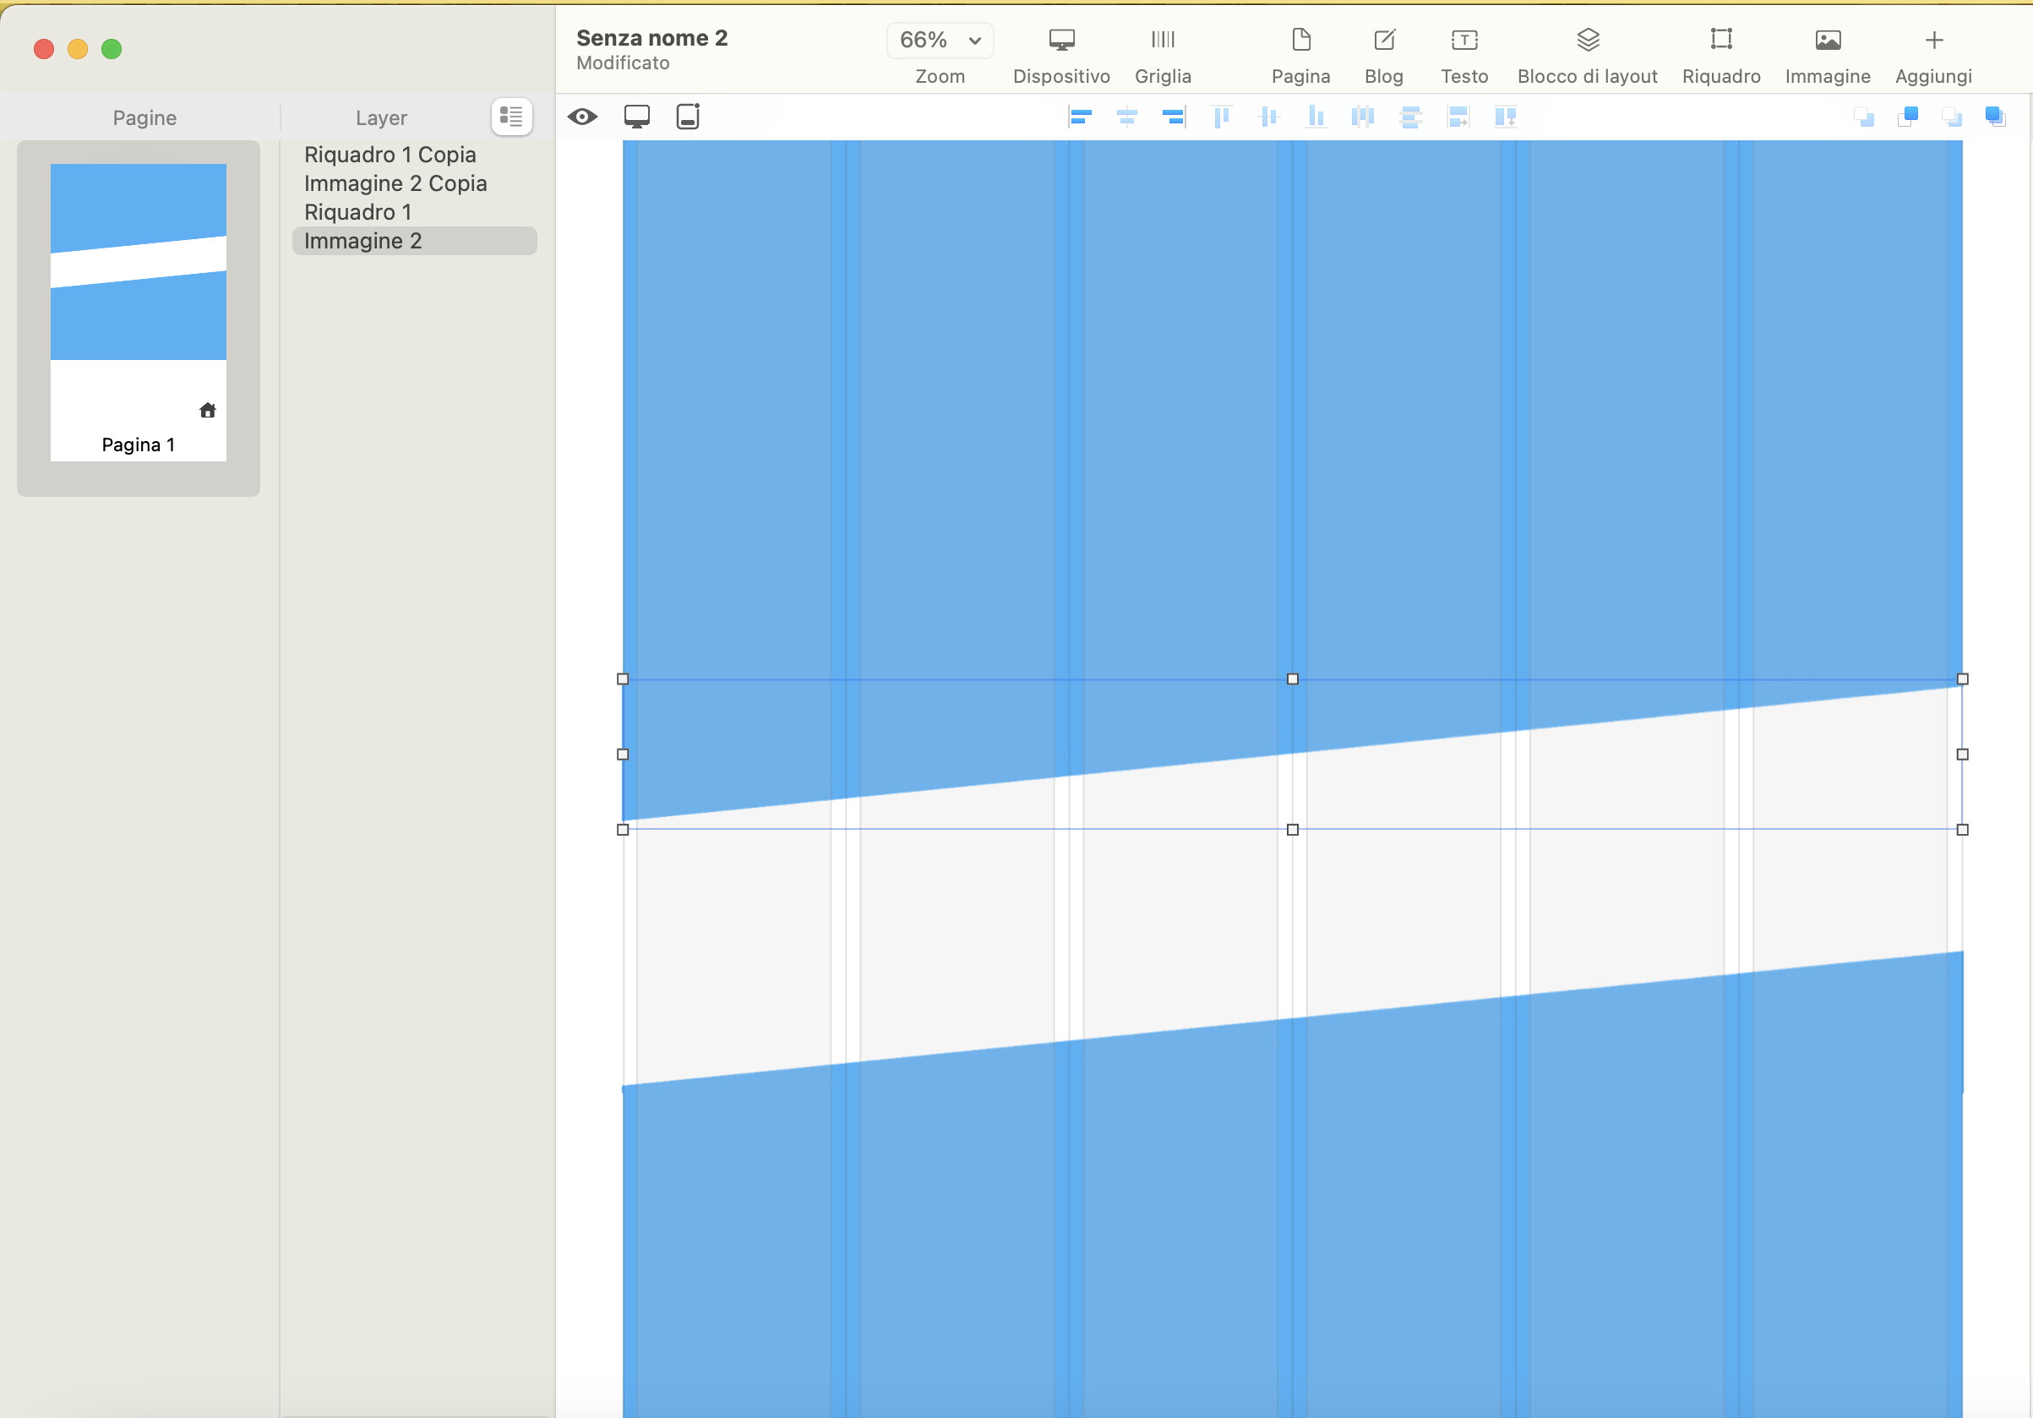Insert an Immagine element
The width and height of the screenshot is (2033, 1418).
click(x=1827, y=55)
